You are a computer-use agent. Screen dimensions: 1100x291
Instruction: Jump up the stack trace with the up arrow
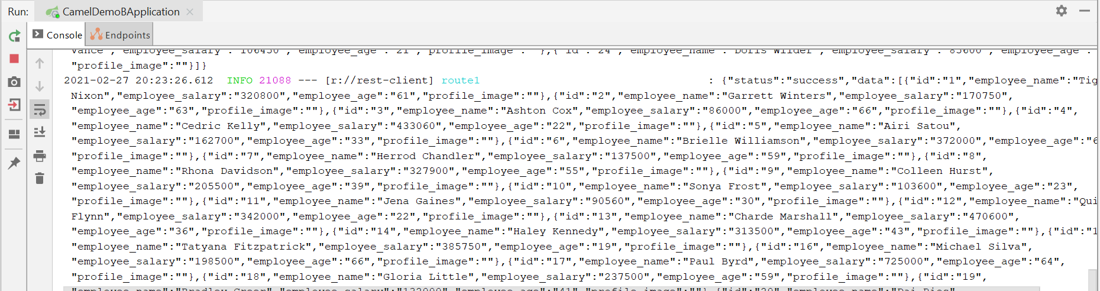[x=40, y=63]
